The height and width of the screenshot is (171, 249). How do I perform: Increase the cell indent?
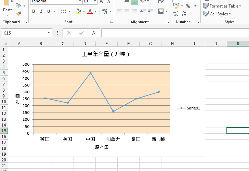click(x=150, y=11)
